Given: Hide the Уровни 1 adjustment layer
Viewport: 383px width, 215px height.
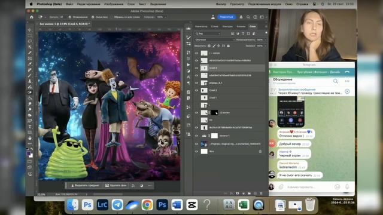Looking at the screenshot, I should click(x=196, y=136).
